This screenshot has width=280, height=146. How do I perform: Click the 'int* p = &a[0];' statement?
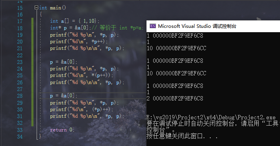[x=70, y=28]
